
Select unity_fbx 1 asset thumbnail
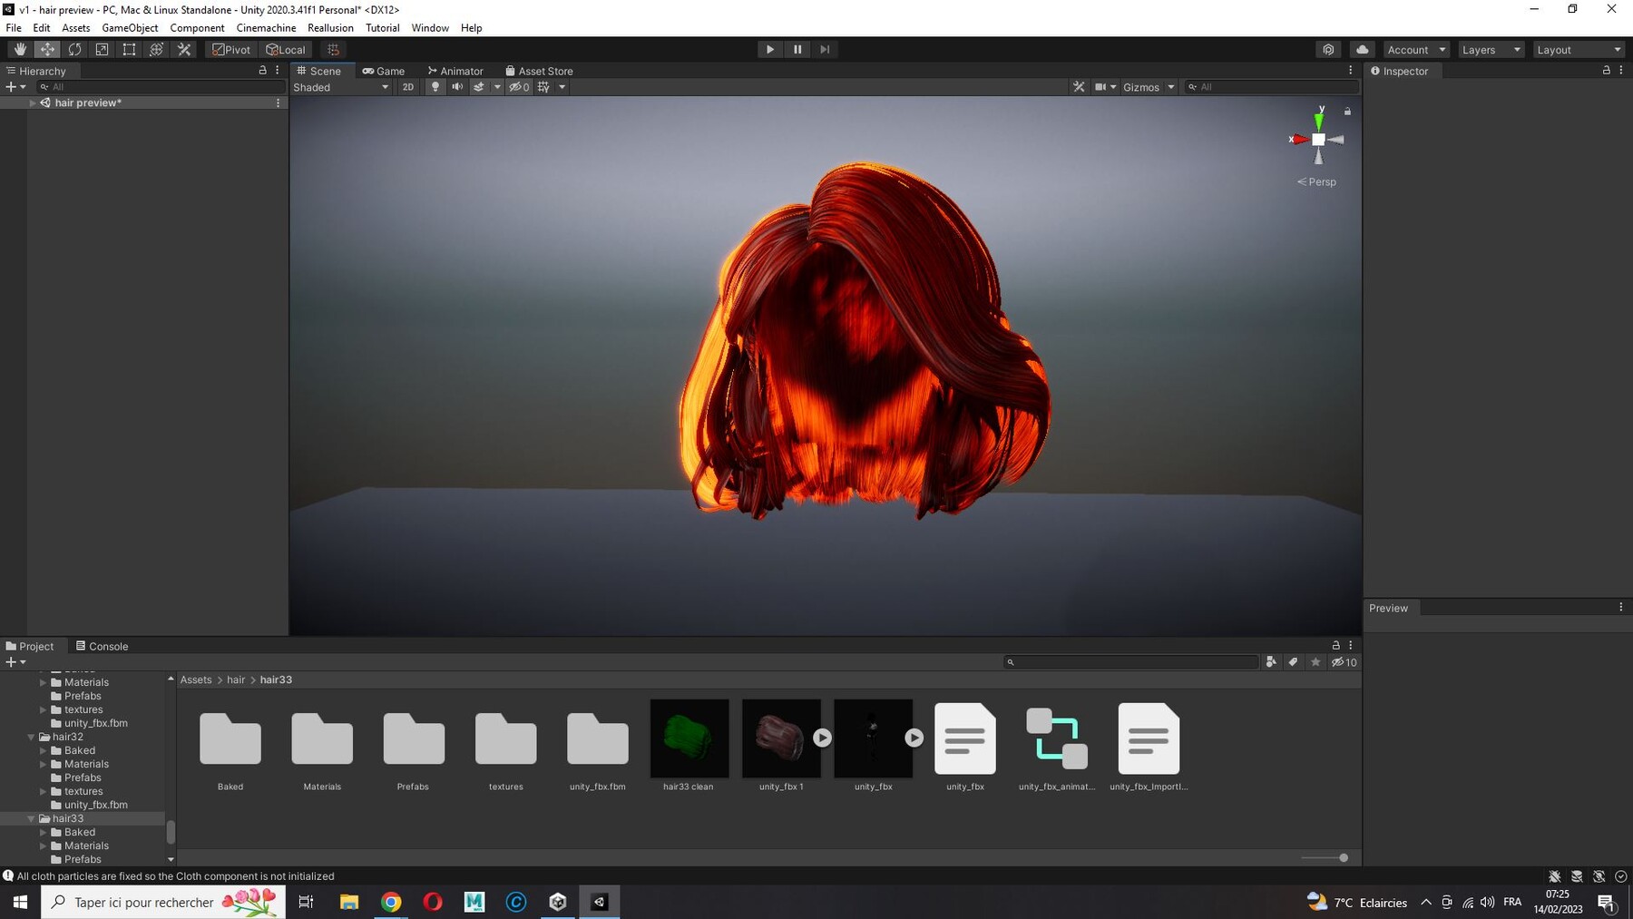[x=781, y=738]
